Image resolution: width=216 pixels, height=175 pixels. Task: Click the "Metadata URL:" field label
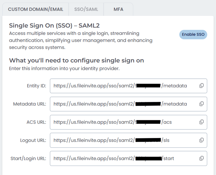click(30, 104)
